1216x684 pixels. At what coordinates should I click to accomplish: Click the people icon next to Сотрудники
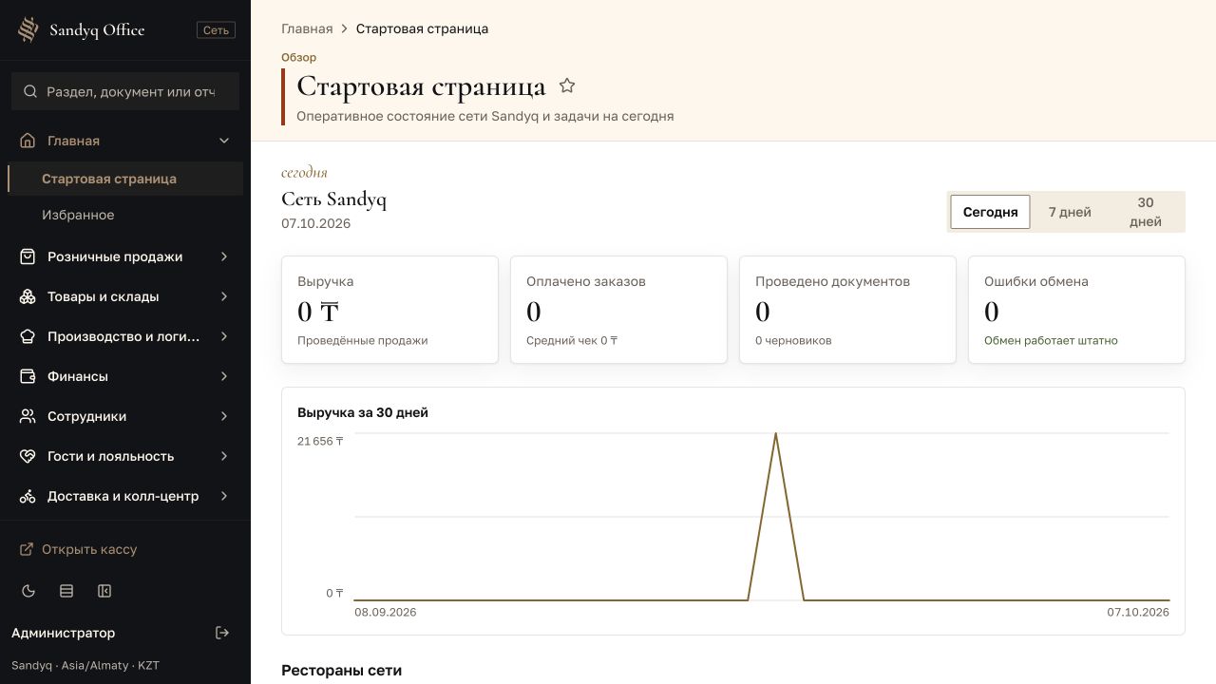point(28,416)
